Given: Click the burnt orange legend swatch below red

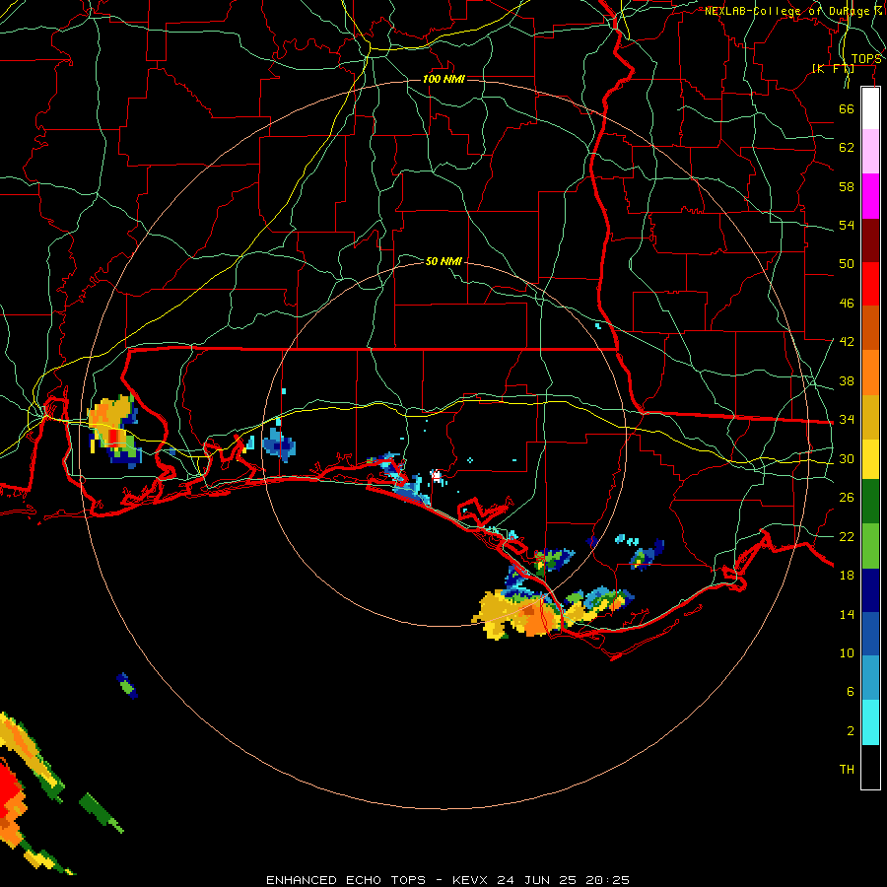Looking at the screenshot, I should pos(870,327).
